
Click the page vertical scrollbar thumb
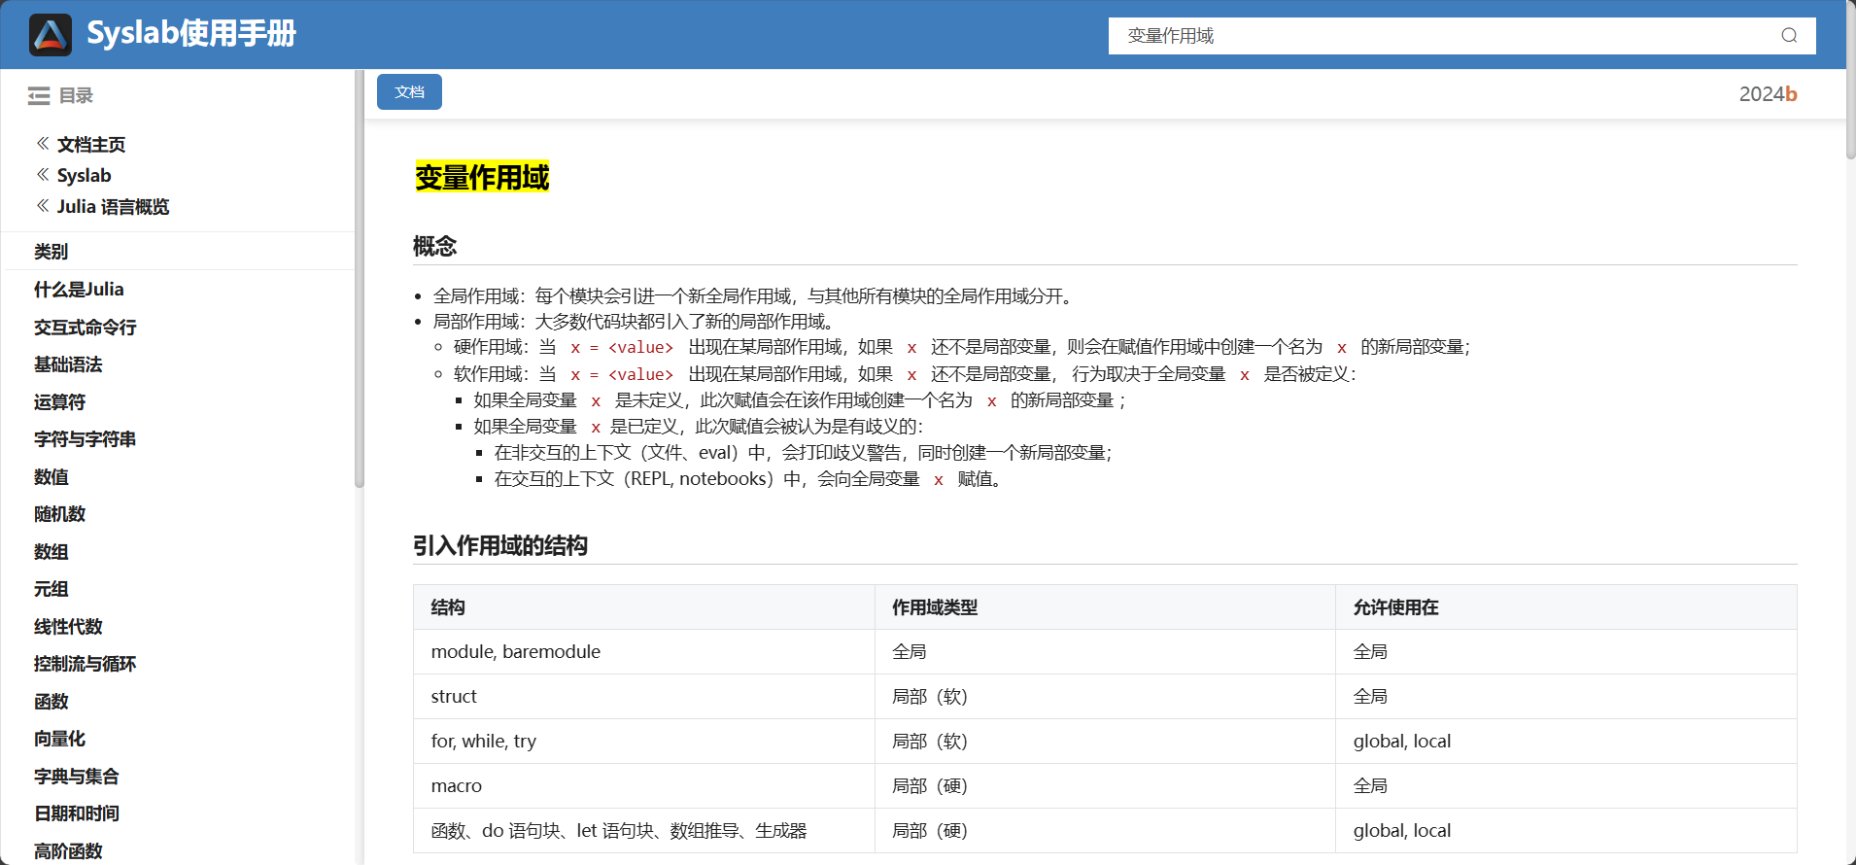tap(1850, 80)
